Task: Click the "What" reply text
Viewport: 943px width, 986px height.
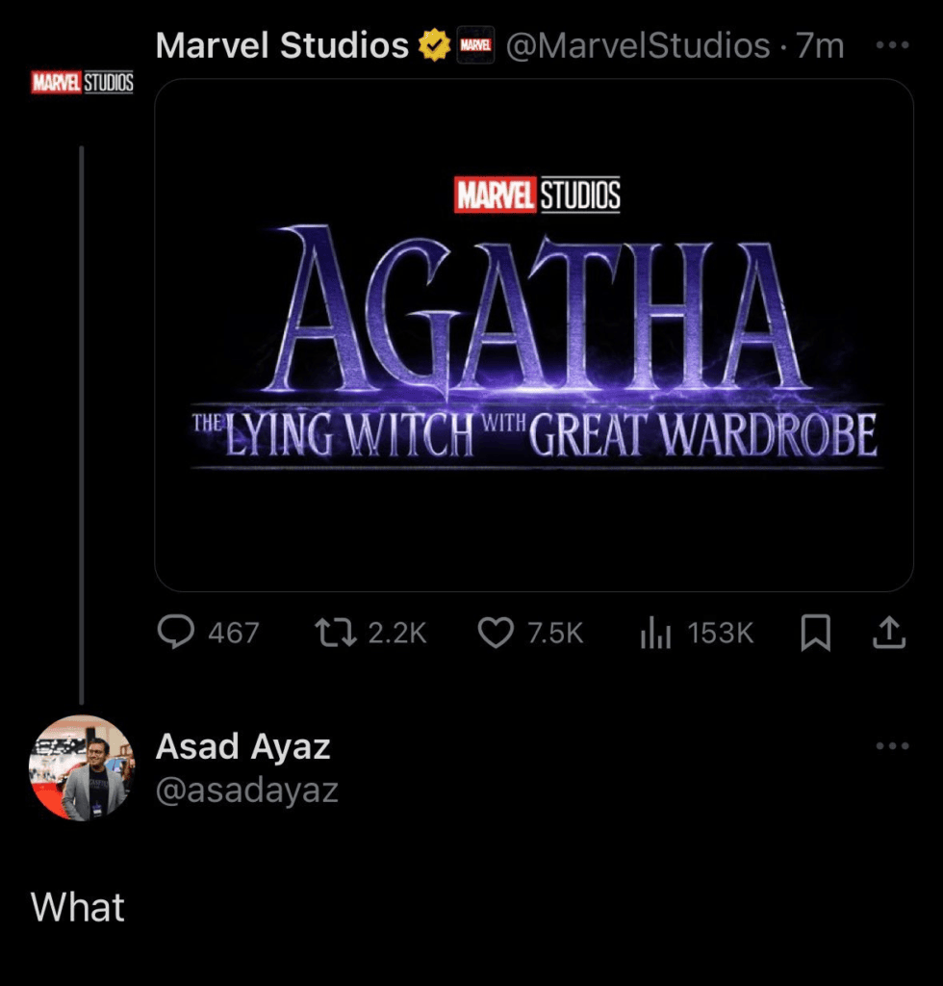Action: tap(78, 907)
